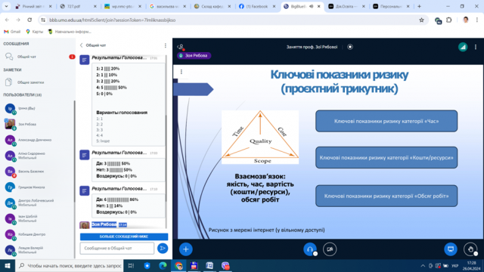Reload the page
This screenshot has width=484, height=272.
(29, 20)
